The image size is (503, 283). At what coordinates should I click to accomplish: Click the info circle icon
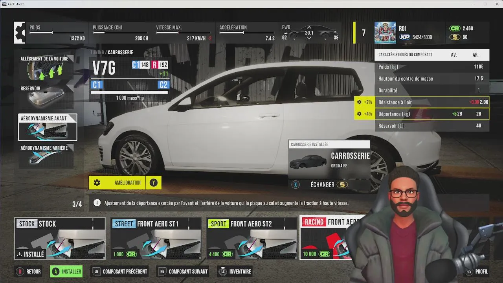point(97,203)
